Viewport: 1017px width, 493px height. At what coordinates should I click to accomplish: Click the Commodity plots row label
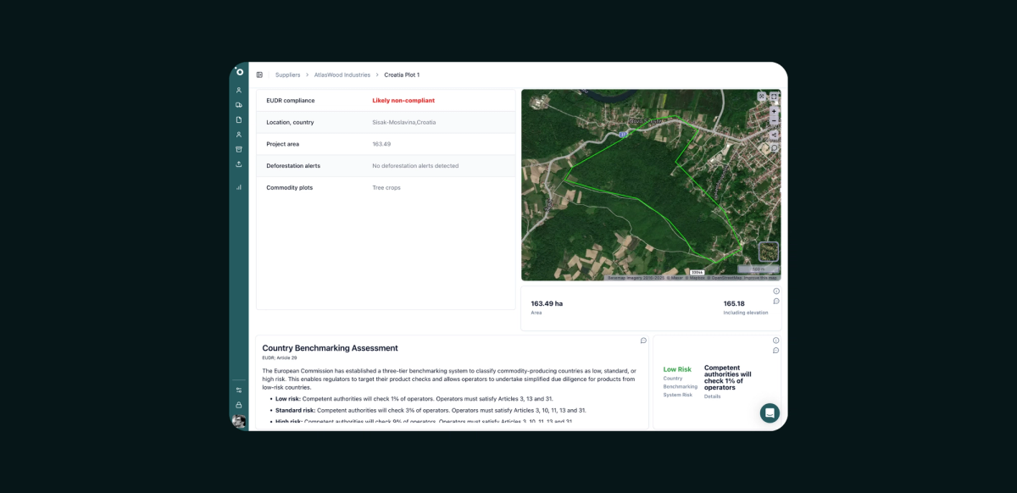point(290,188)
